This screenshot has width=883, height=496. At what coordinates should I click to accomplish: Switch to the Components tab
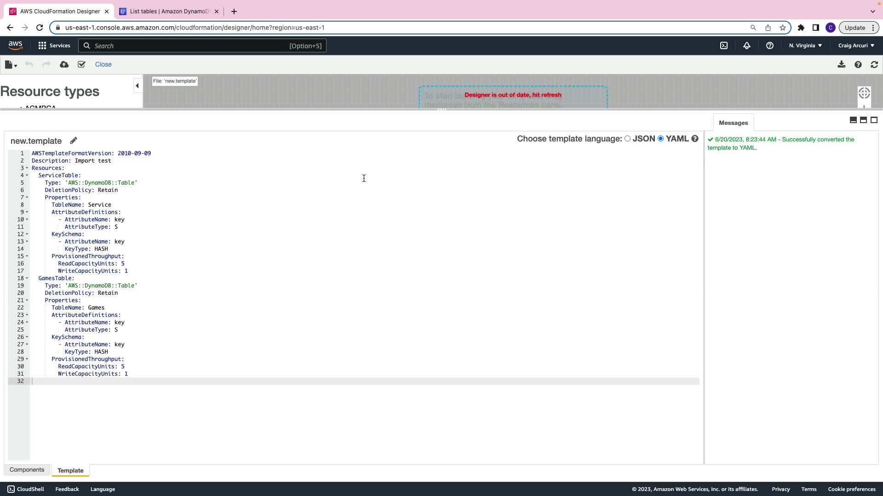27,470
